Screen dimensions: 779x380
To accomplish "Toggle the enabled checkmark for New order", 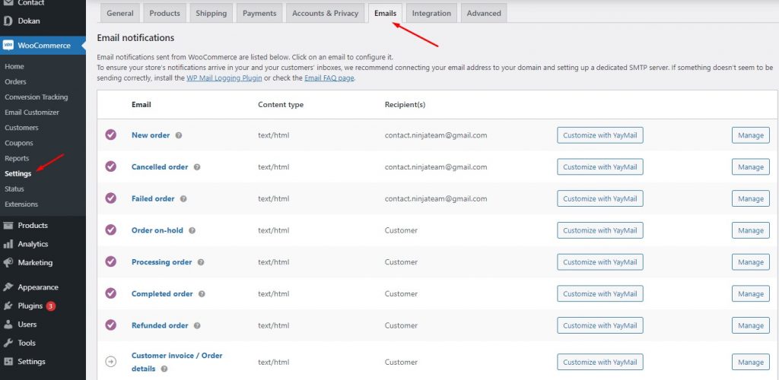I will coord(111,135).
